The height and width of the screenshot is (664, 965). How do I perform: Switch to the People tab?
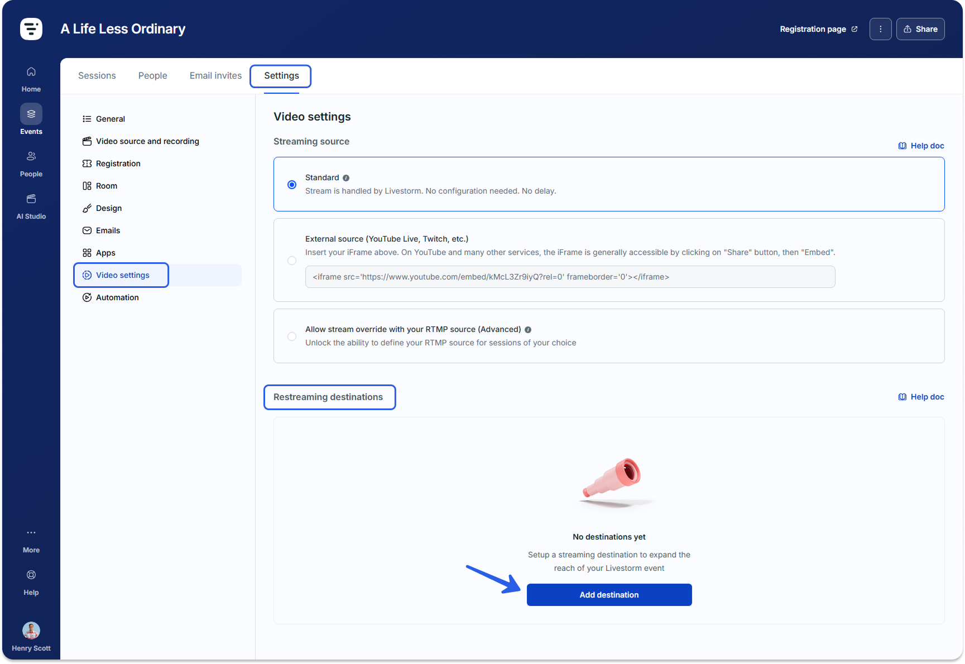(x=153, y=75)
